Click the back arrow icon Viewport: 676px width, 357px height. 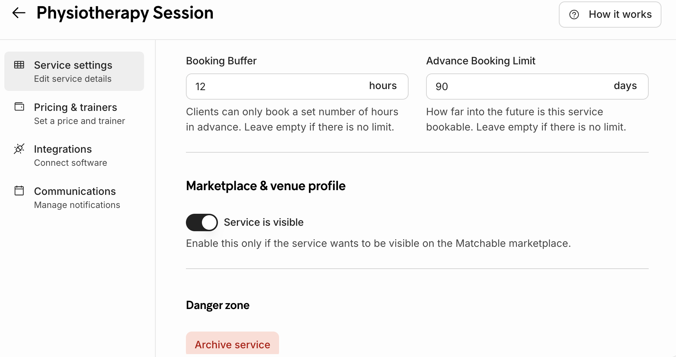(19, 13)
